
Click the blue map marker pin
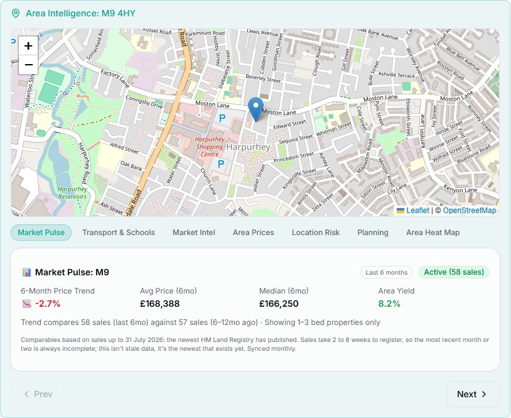click(255, 109)
